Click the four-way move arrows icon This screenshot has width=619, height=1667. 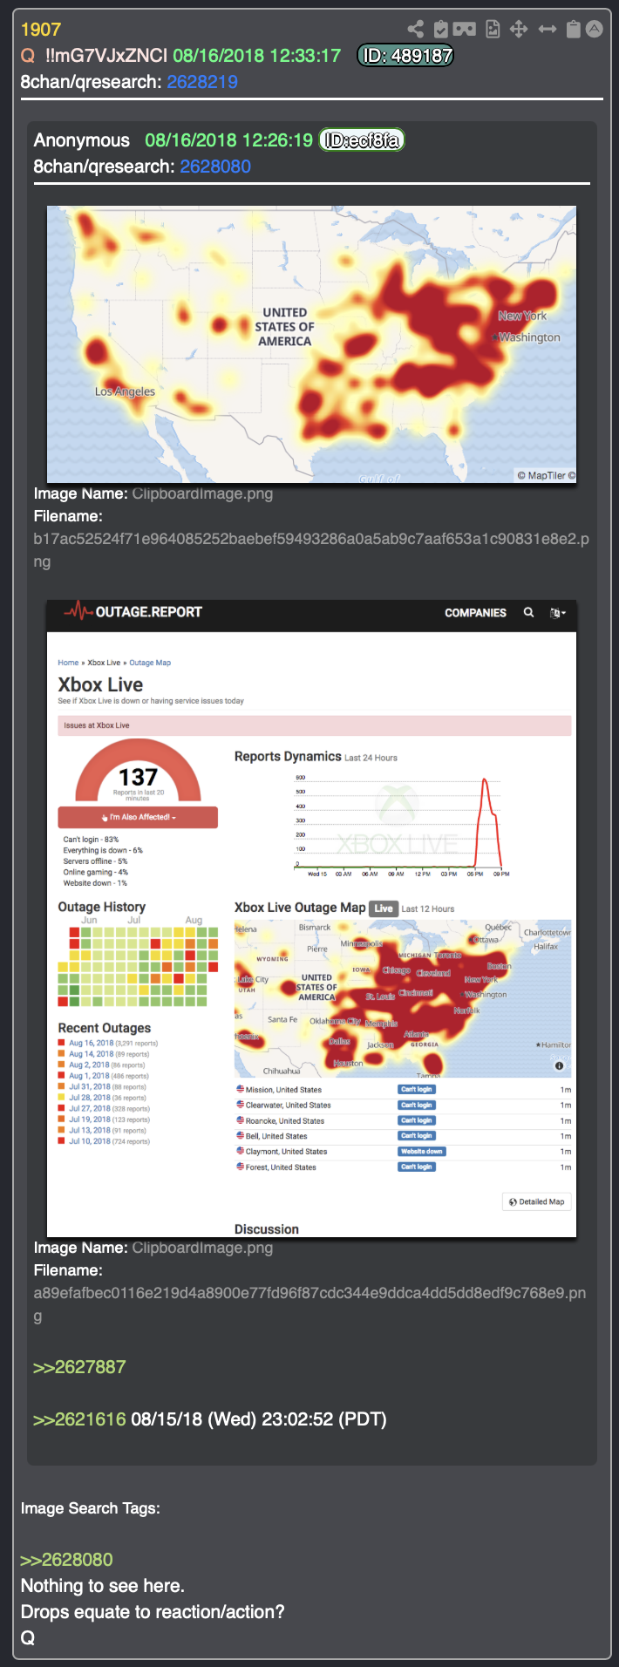tap(519, 29)
